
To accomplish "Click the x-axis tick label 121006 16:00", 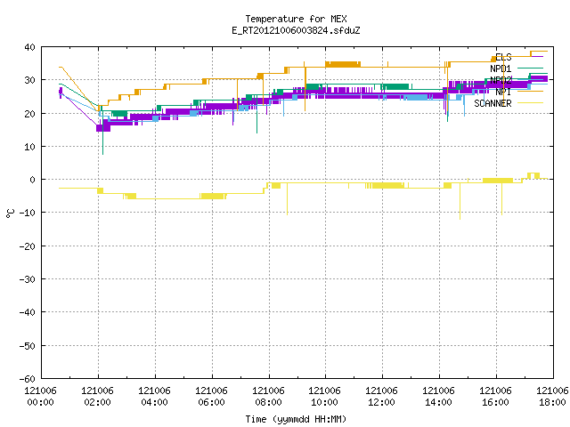I will 495,397.
